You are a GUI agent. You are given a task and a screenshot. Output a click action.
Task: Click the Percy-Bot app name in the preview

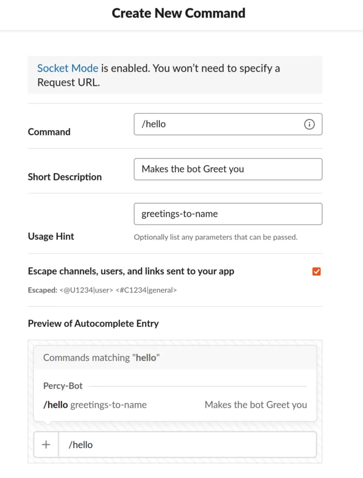(63, 386)
